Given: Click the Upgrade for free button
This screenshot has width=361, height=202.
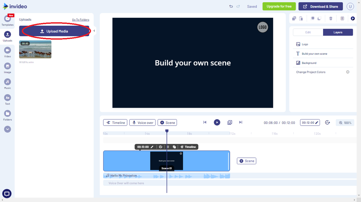Looking at the screenshot, I should click(279, 6).
